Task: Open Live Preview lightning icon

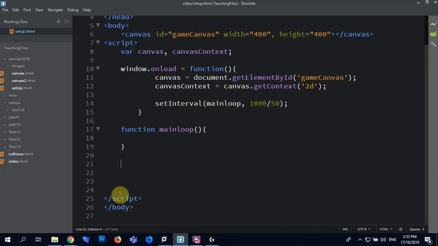Action: point(433,25)
